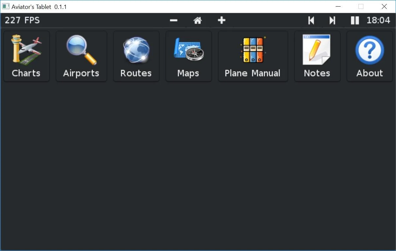Image resolution: width=396 pixels, height=251 pixels.
Task: Open the Airports search tool
Action: [81, 56]
